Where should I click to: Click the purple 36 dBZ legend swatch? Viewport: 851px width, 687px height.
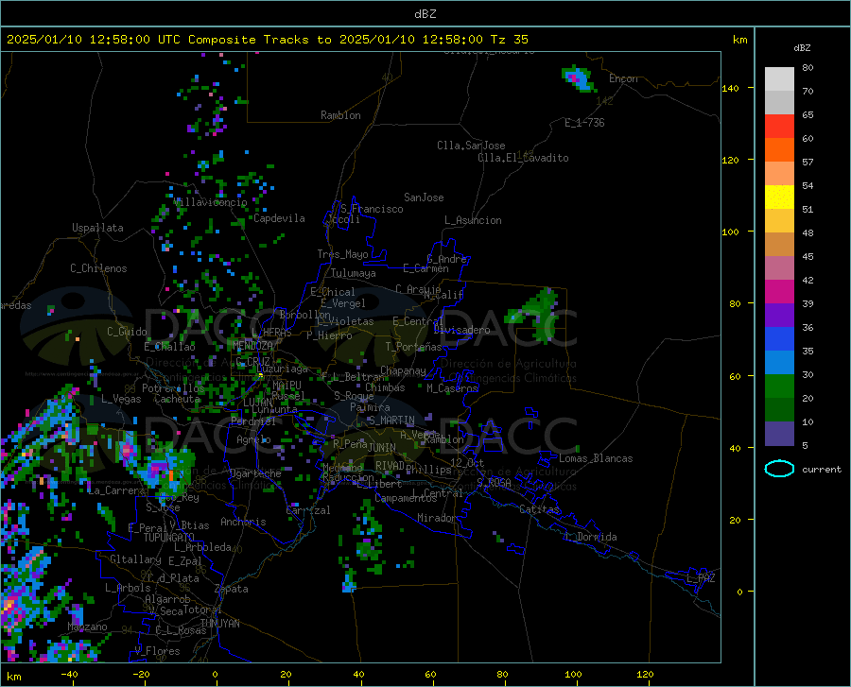(x=779, y=315)
